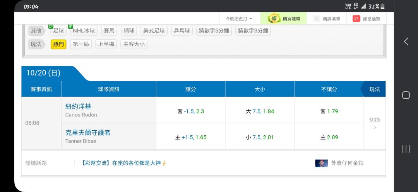Image resolution: width=418 pixels, height=192 pixels.
Task: Select 網球 category
Action: pyautogui.click(x=129, y=30)
